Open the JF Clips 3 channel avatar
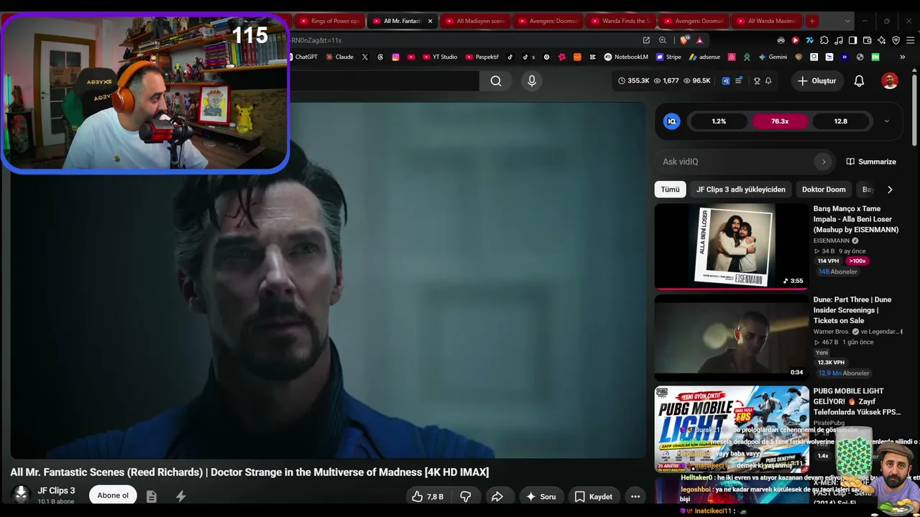The height and width of the screenshot is (517, 920). click(21, 494)
